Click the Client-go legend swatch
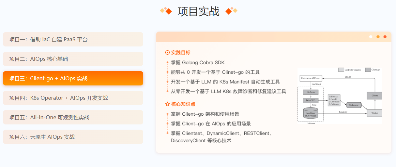This screenshot has width=396, height=167. (368, 70)
